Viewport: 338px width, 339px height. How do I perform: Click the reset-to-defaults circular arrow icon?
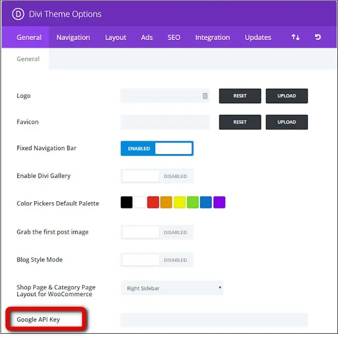(318, 37)
